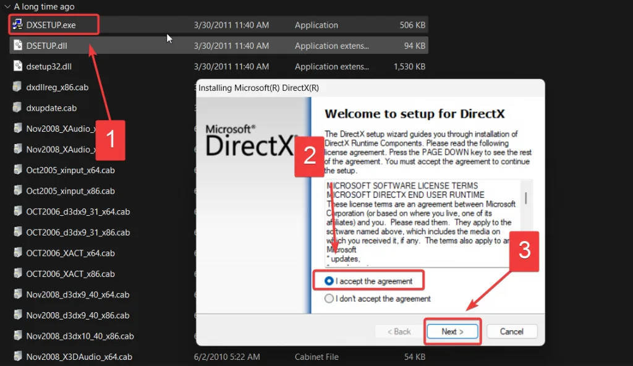Click the license agreement scrollbar thumb
Image resolution: width=633 pixels, height=366 pixels.
click(525, 198)
